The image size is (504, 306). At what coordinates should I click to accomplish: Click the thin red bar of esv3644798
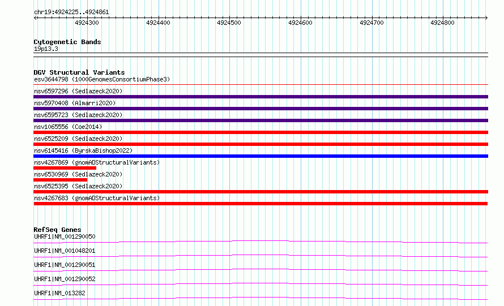260,84
